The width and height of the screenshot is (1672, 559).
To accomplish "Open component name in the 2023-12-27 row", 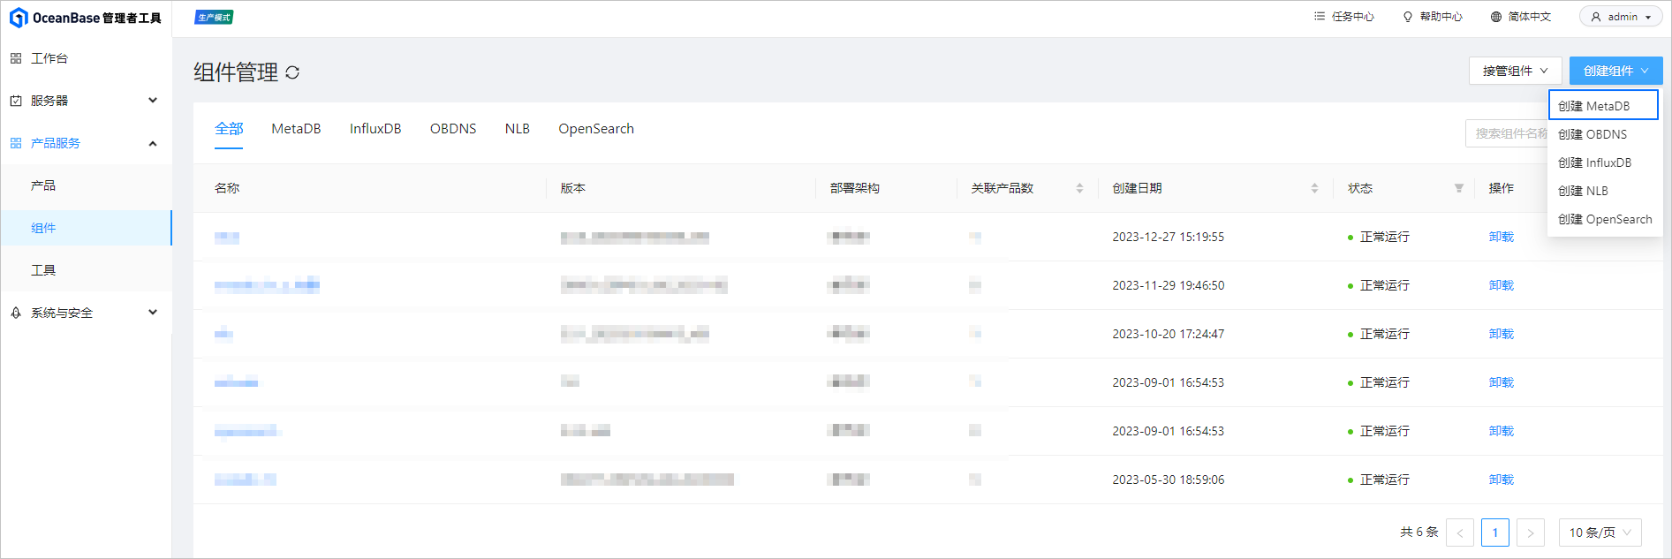I will tap(227, 237).
